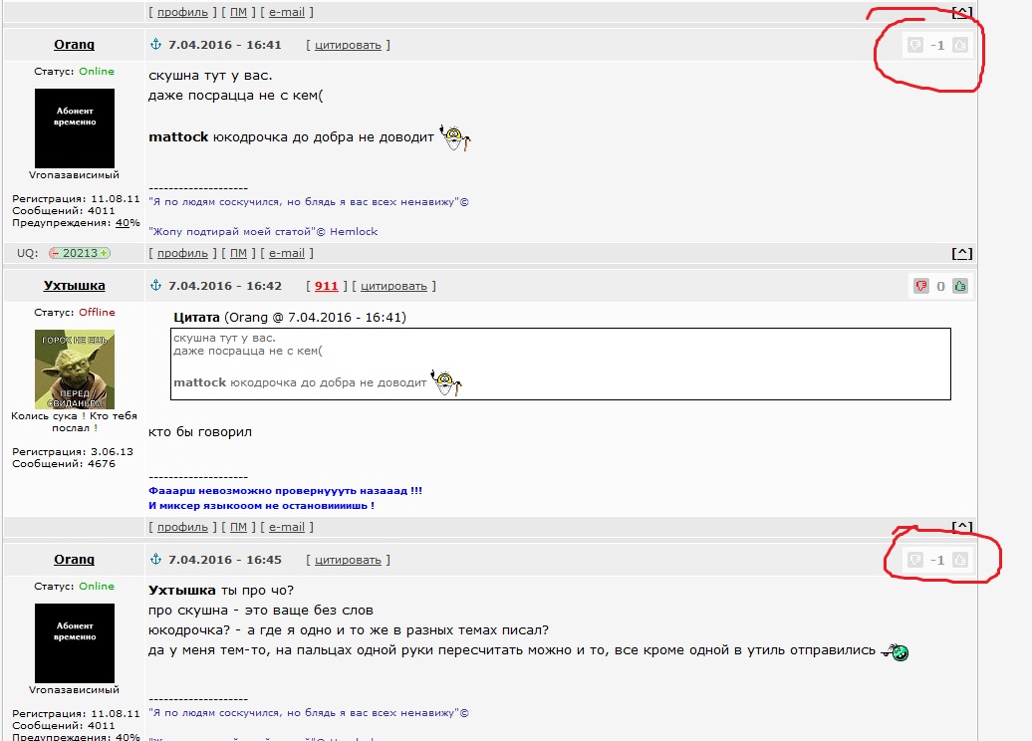Click anchor permalink icon of 16:45 post

tap(156, 559)
